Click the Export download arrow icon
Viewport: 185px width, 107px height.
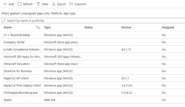point(54,4)
